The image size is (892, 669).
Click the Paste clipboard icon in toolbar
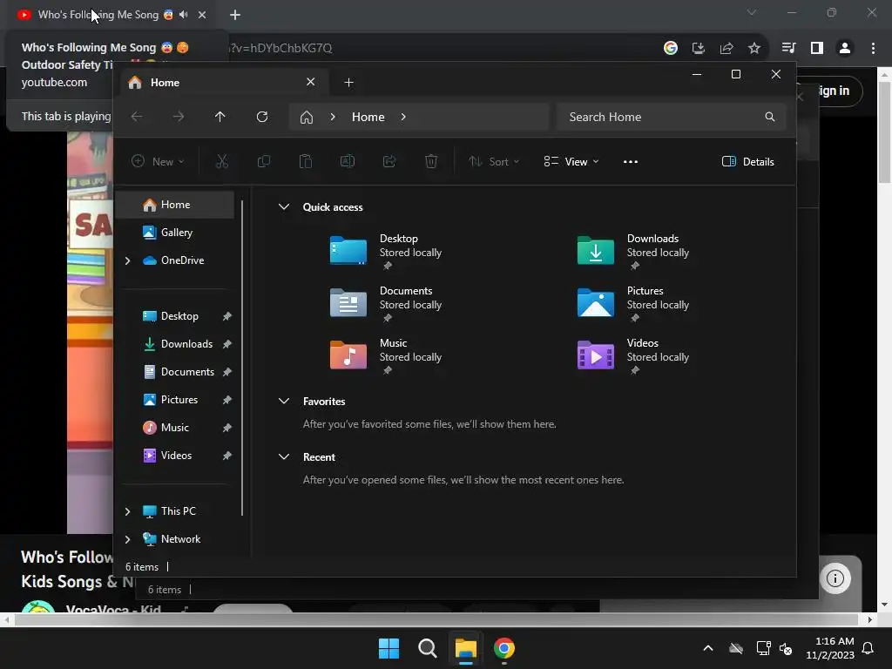click(306, 161)
